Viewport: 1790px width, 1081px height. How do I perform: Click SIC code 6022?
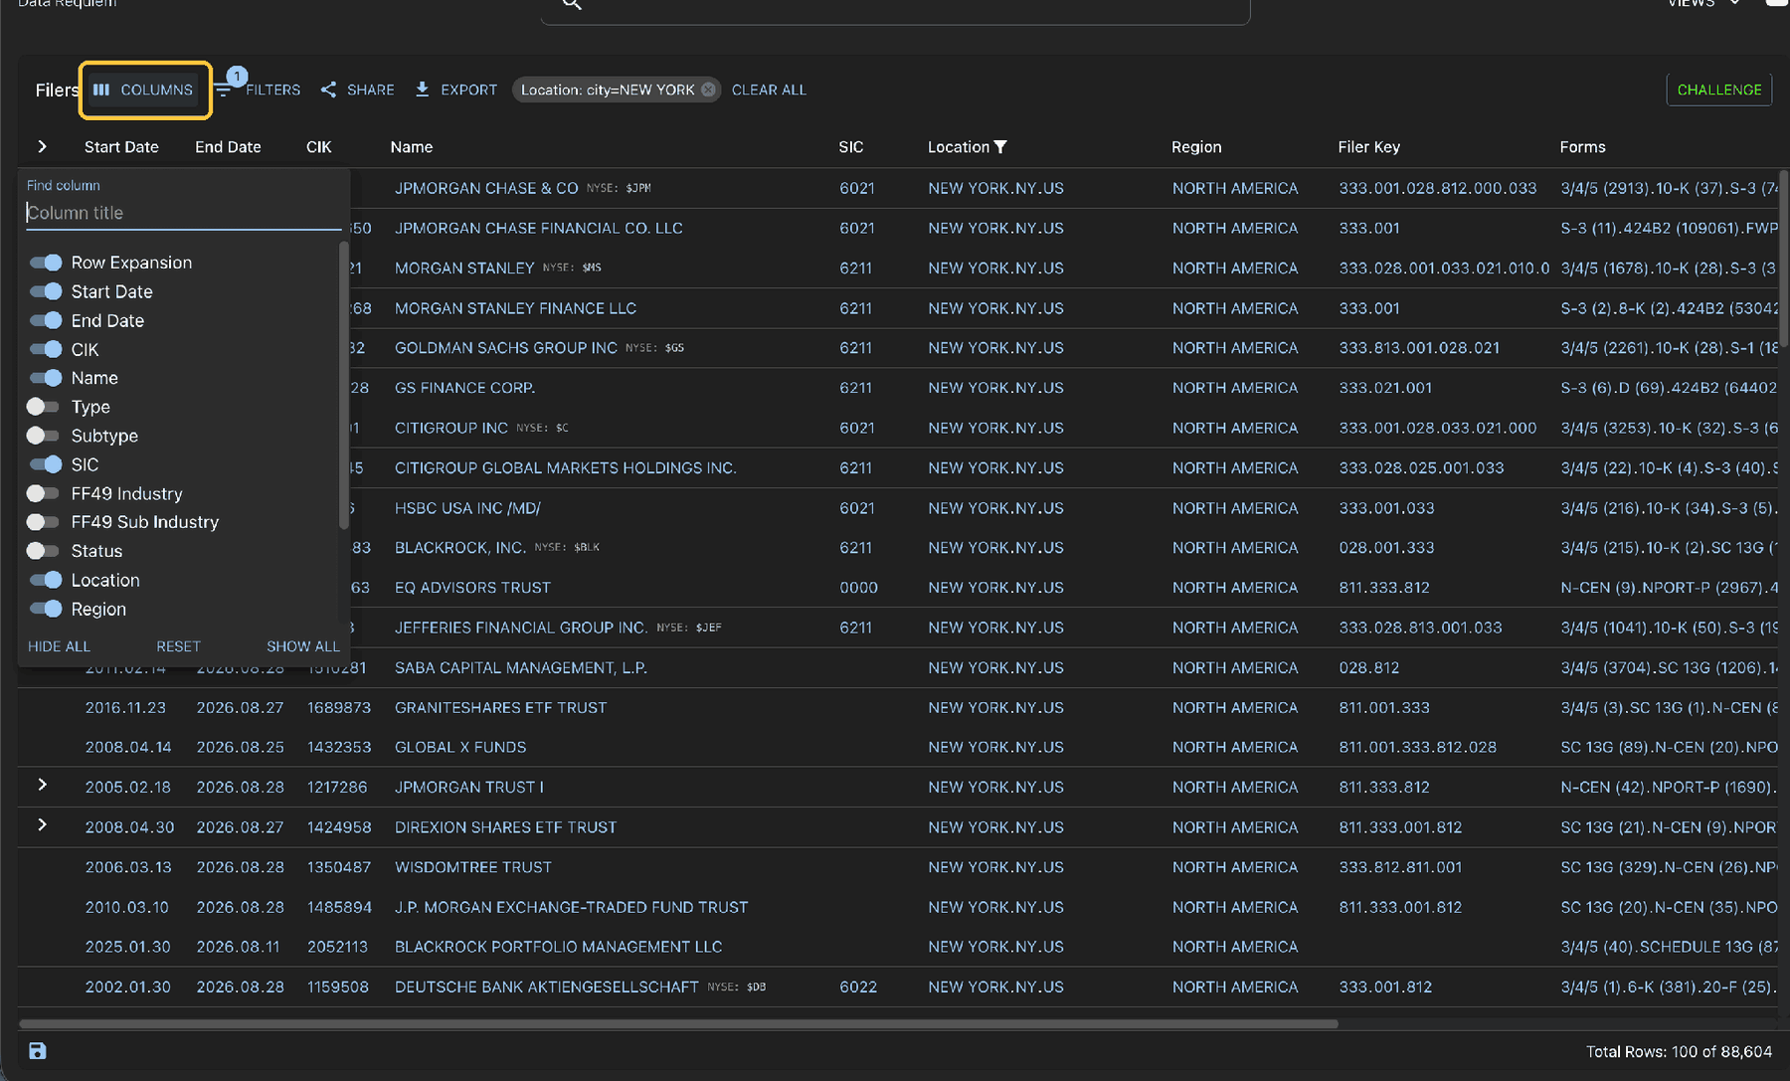tap(858, 988)
